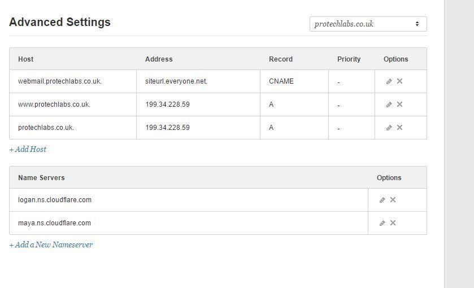Click the domain selector arrows
The height and width of the screenshot is (288, 474).
pos(417,24)
